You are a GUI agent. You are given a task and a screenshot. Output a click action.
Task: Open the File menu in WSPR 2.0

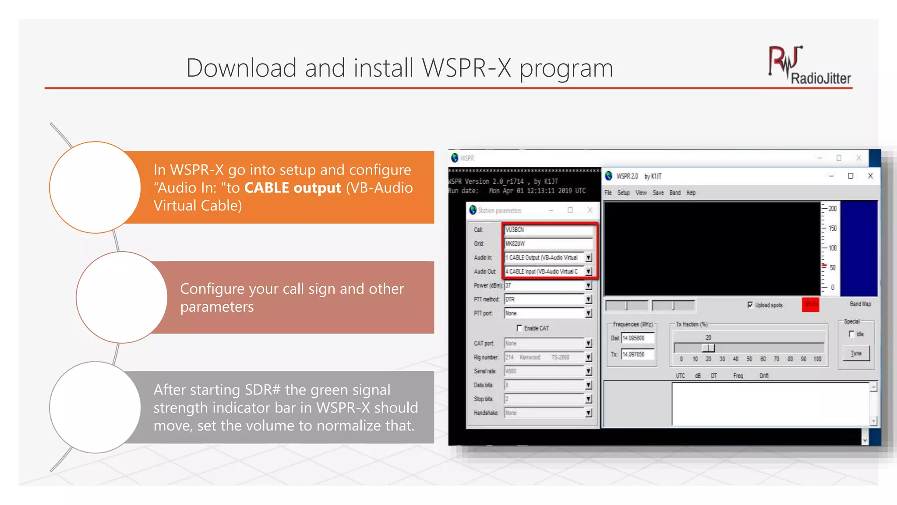pos(608,193)
